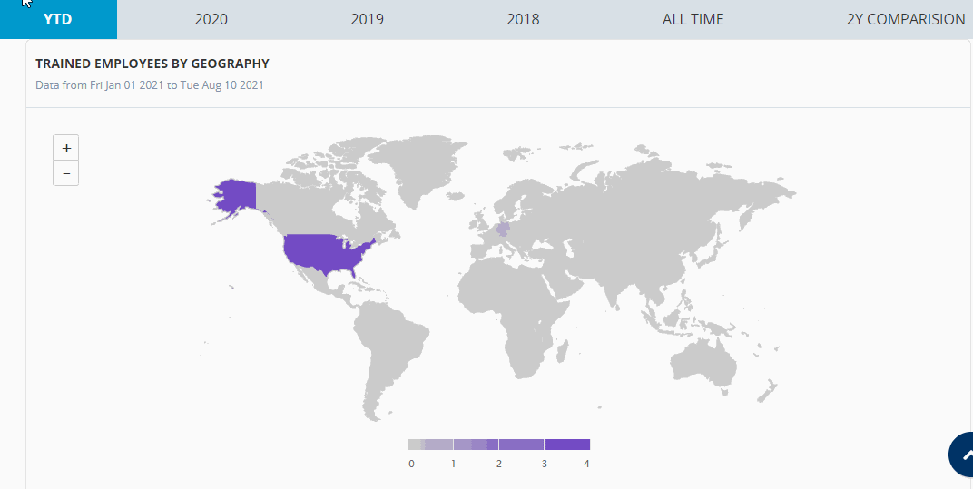This screenshot has width=973, height=489.
Task: Zoom out the map with minus button
Action: pos(65,173)
